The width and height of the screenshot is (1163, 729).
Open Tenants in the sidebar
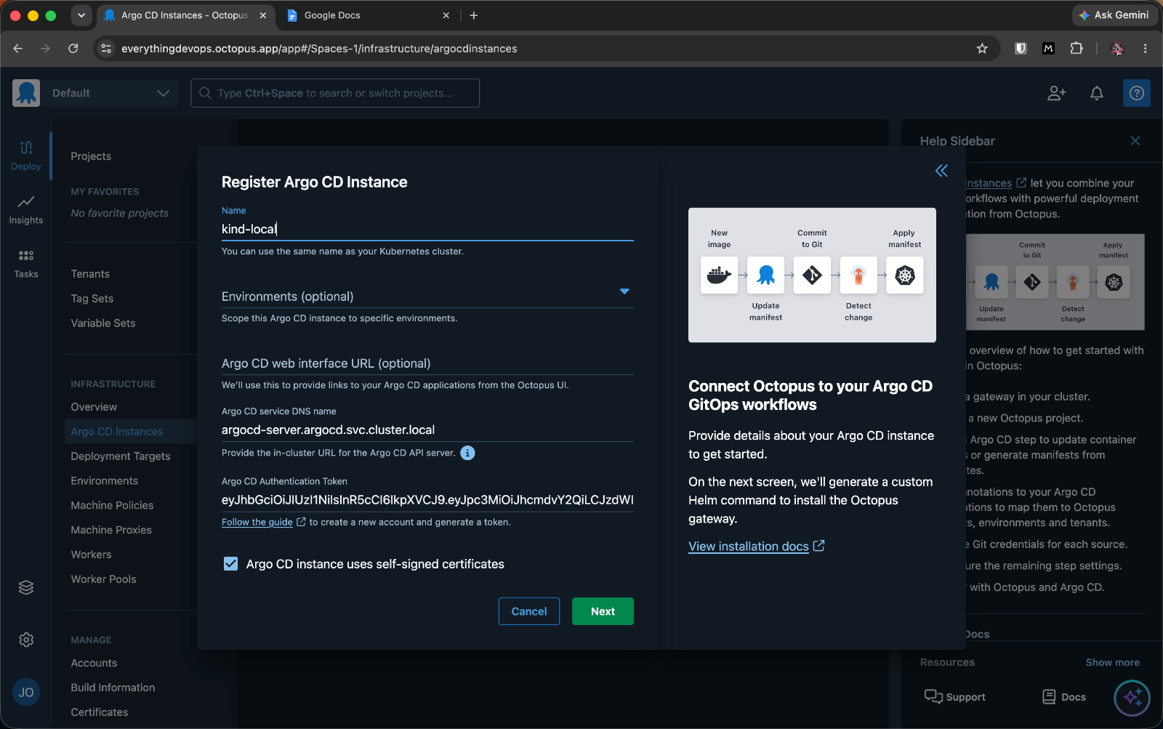[x=90, y=274]
